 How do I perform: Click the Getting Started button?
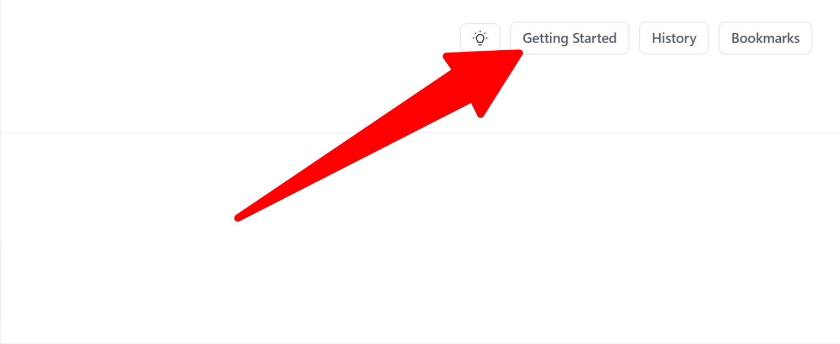pos(570,38)
